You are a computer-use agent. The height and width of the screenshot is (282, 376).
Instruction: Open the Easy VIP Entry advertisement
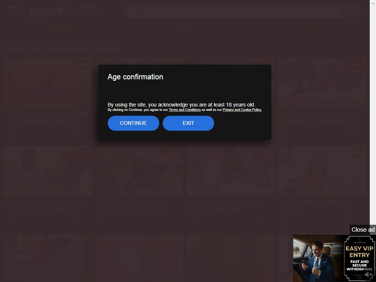pos(334,258)
